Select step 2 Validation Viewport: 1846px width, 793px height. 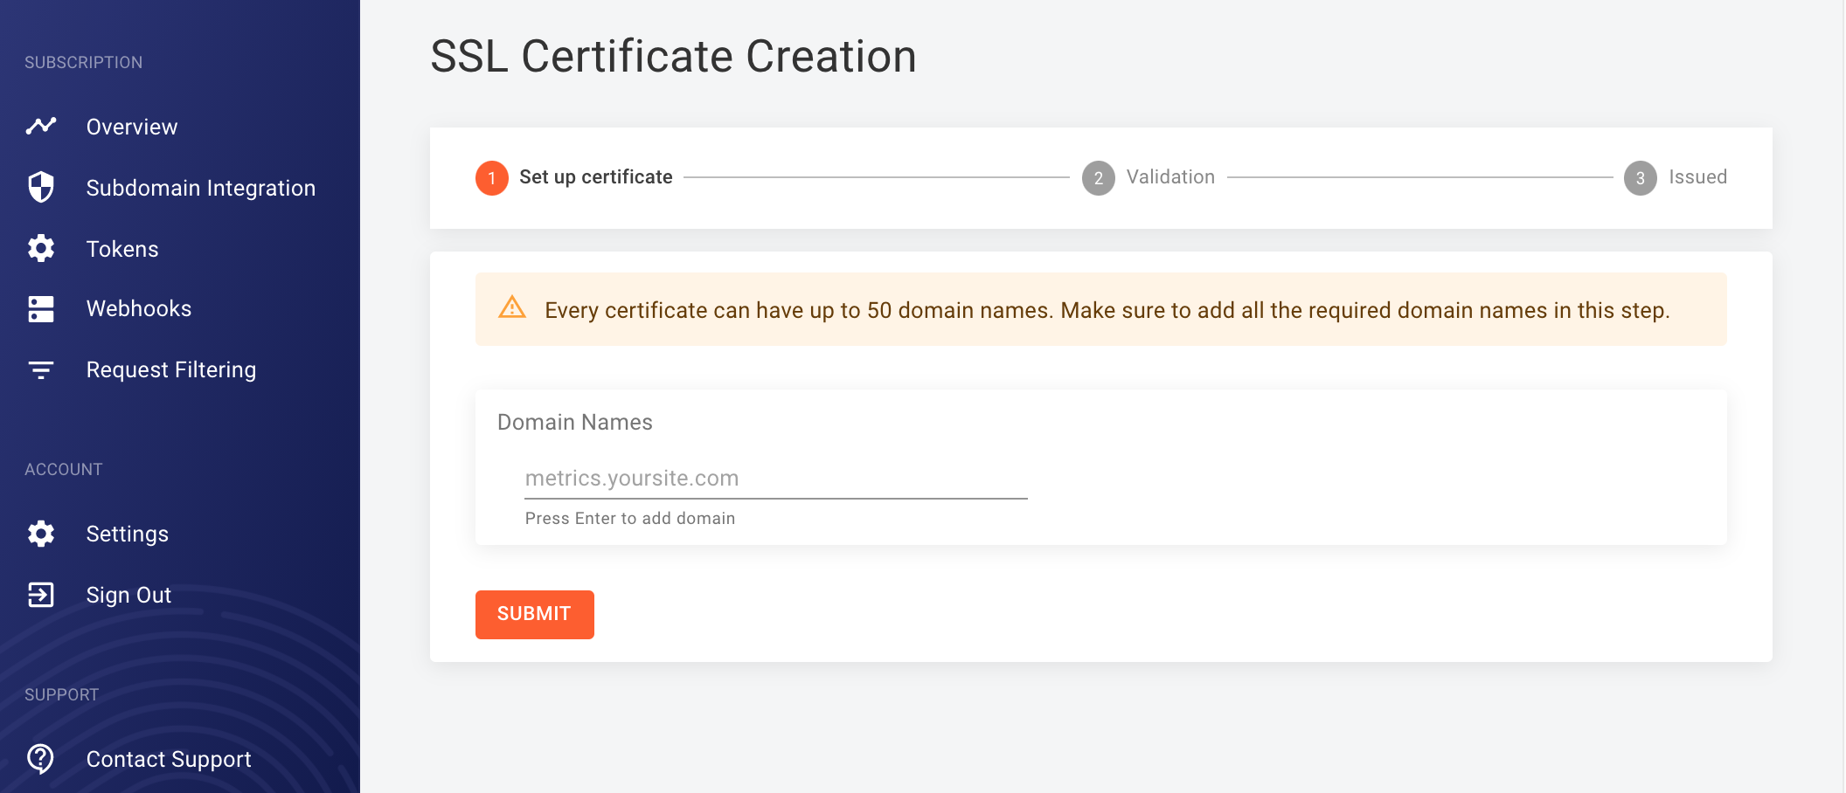click(x=1149, y=177)
